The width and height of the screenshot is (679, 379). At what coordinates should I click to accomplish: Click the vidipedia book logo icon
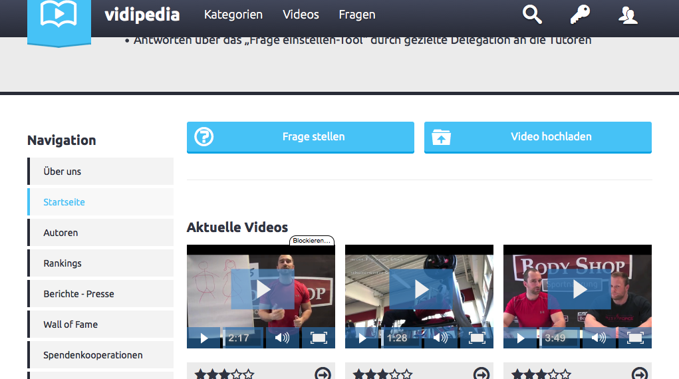coord(59,14)
